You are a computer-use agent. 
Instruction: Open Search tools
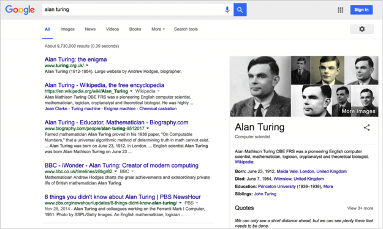[x=186, y=29]
